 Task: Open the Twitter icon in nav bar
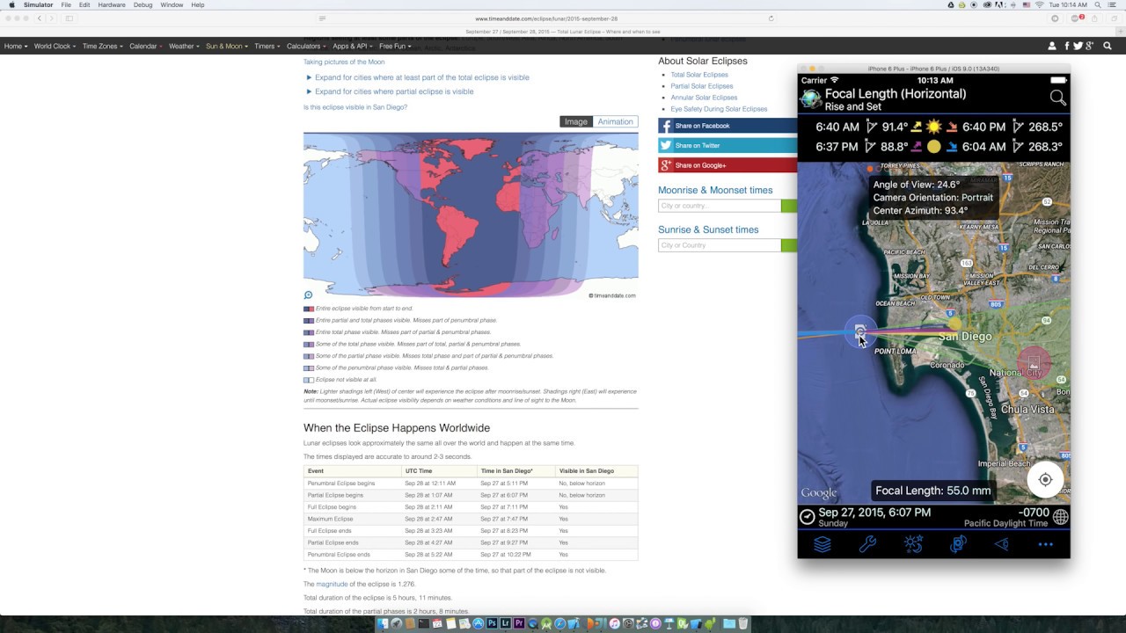click(x=1078, y=46)
